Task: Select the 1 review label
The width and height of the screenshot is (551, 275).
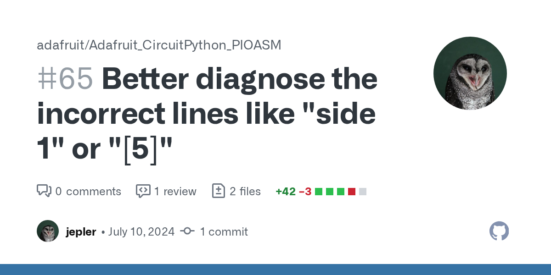Action: pos(175,191)
